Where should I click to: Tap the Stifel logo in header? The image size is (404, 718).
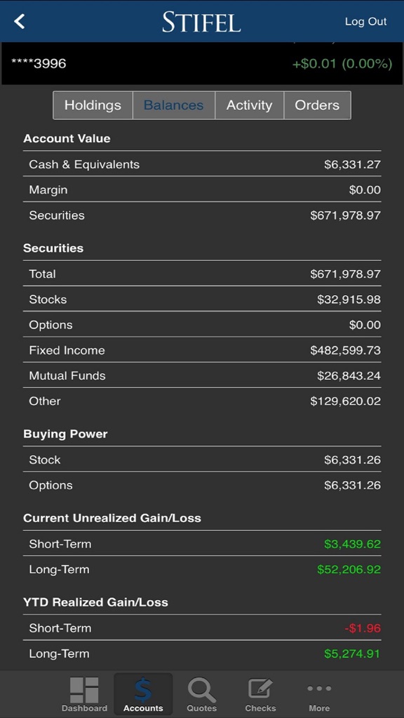[201, 22]
